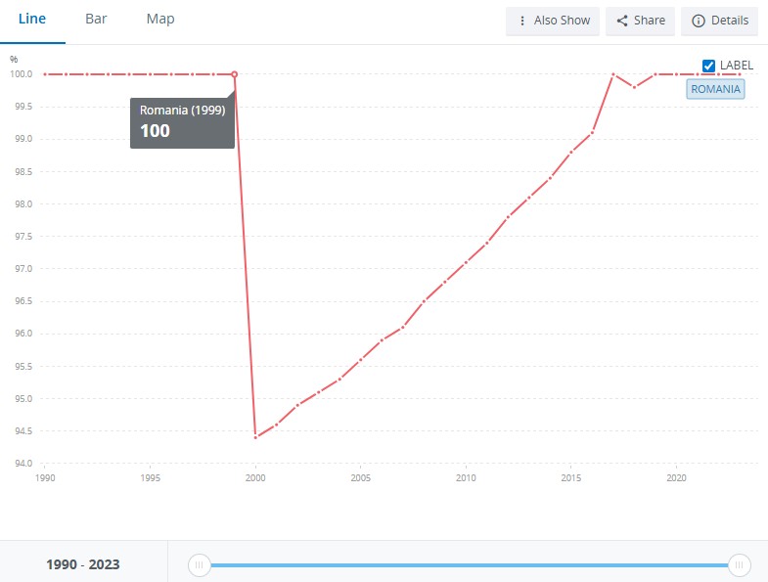Switch to the Line chart tab
The width and height of the screenshot is (768, 582).
tap(32, 20)
